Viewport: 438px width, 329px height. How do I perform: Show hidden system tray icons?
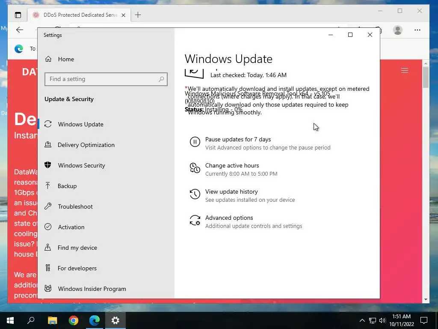point(362,320)
